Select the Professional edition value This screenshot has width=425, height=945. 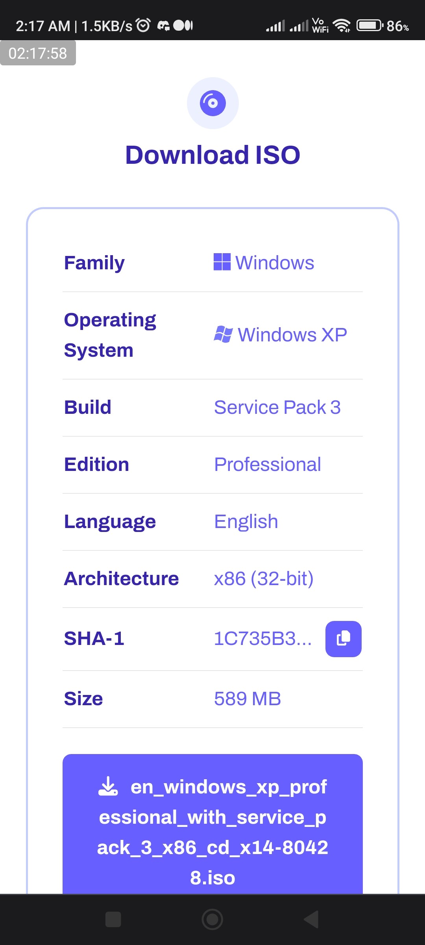click(x=268, y=464)
